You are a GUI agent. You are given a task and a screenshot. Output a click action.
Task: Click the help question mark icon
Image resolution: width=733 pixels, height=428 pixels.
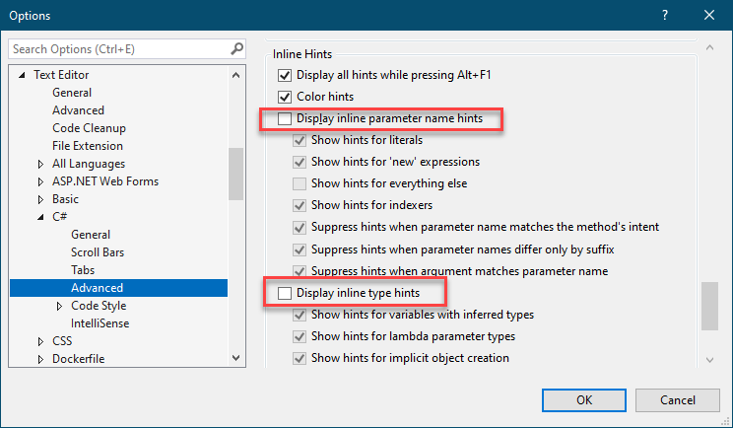point(665,15)
